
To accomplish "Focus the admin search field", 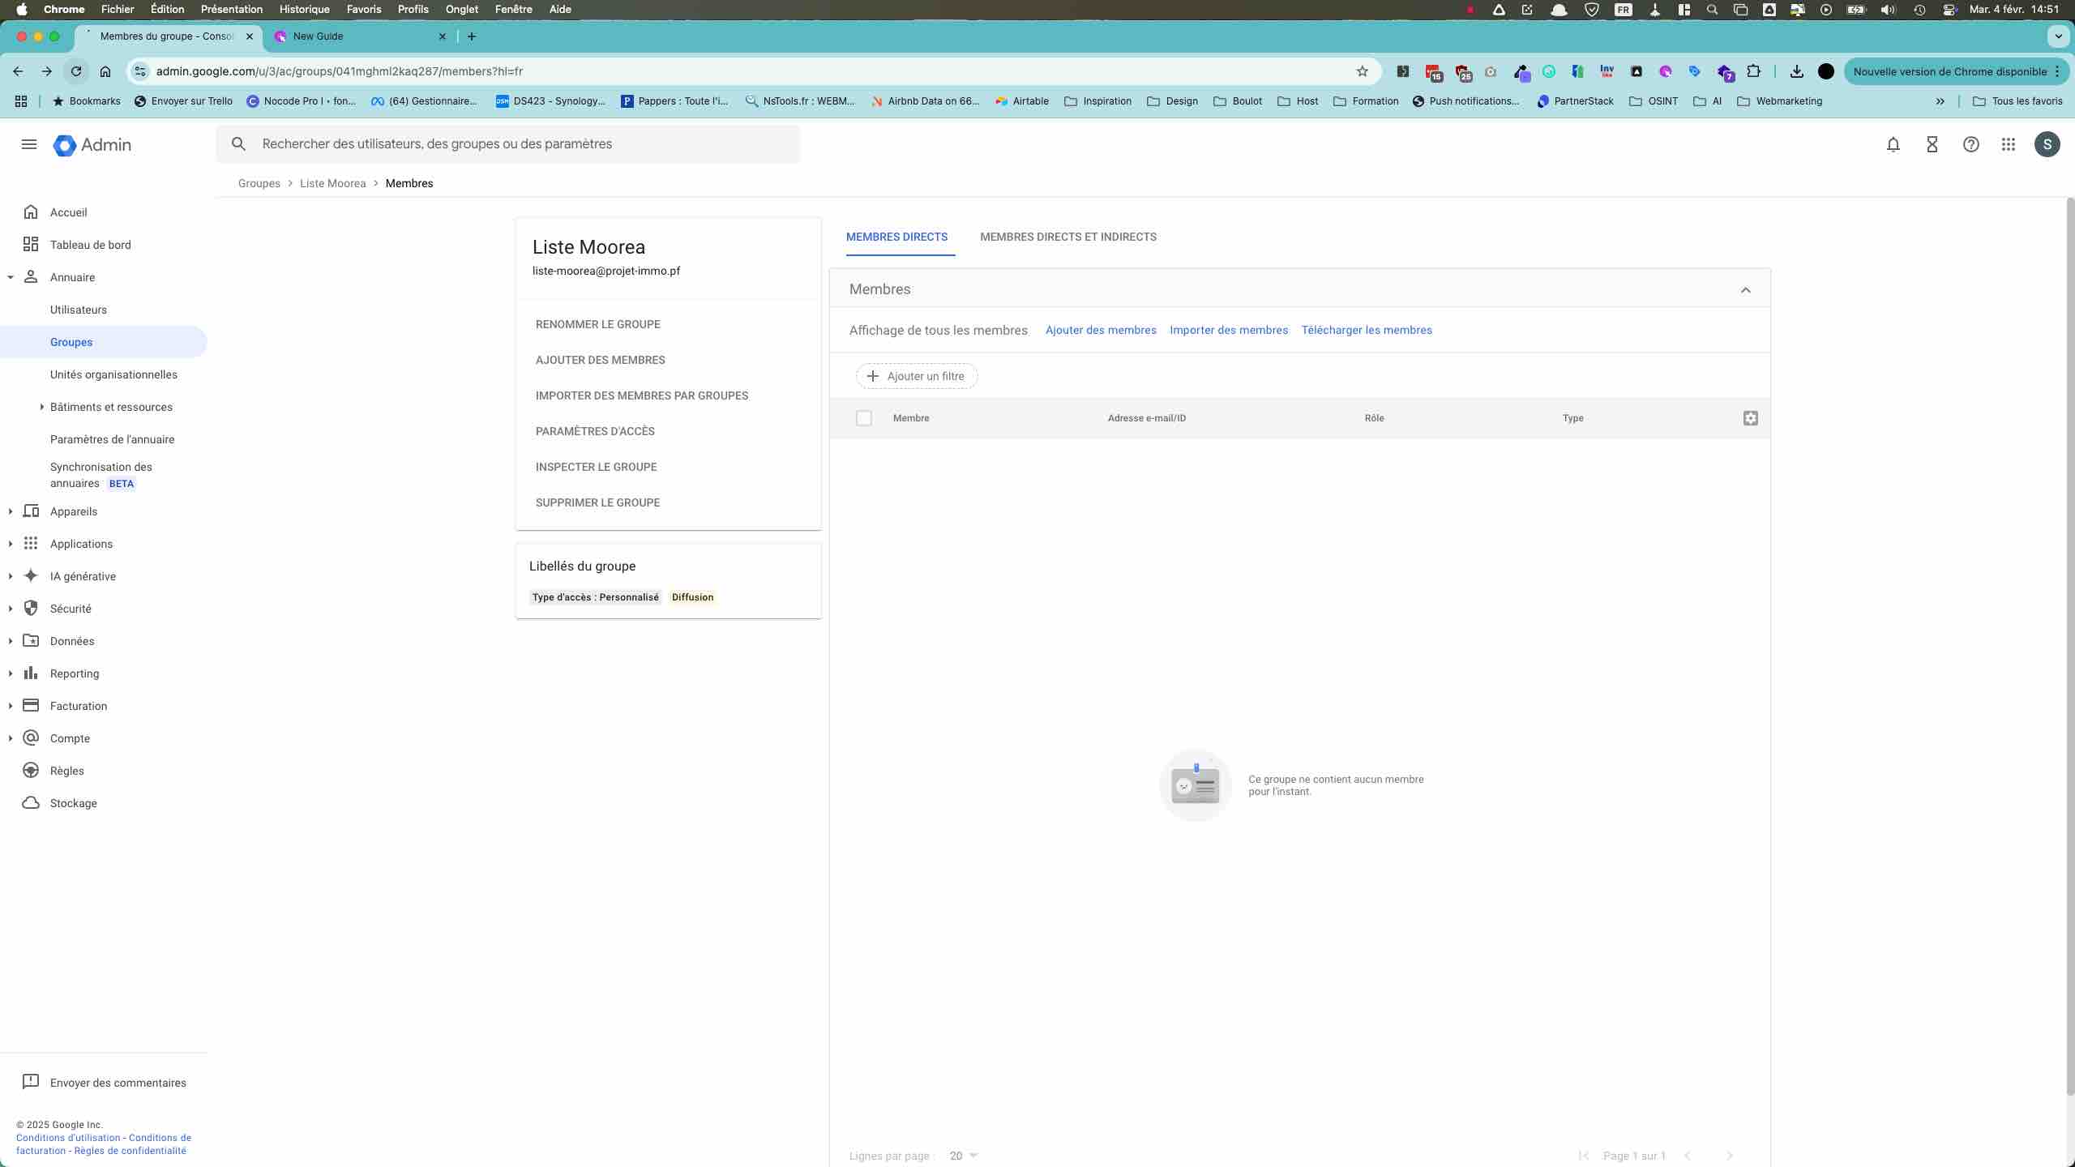I will [x=519, y=144].
